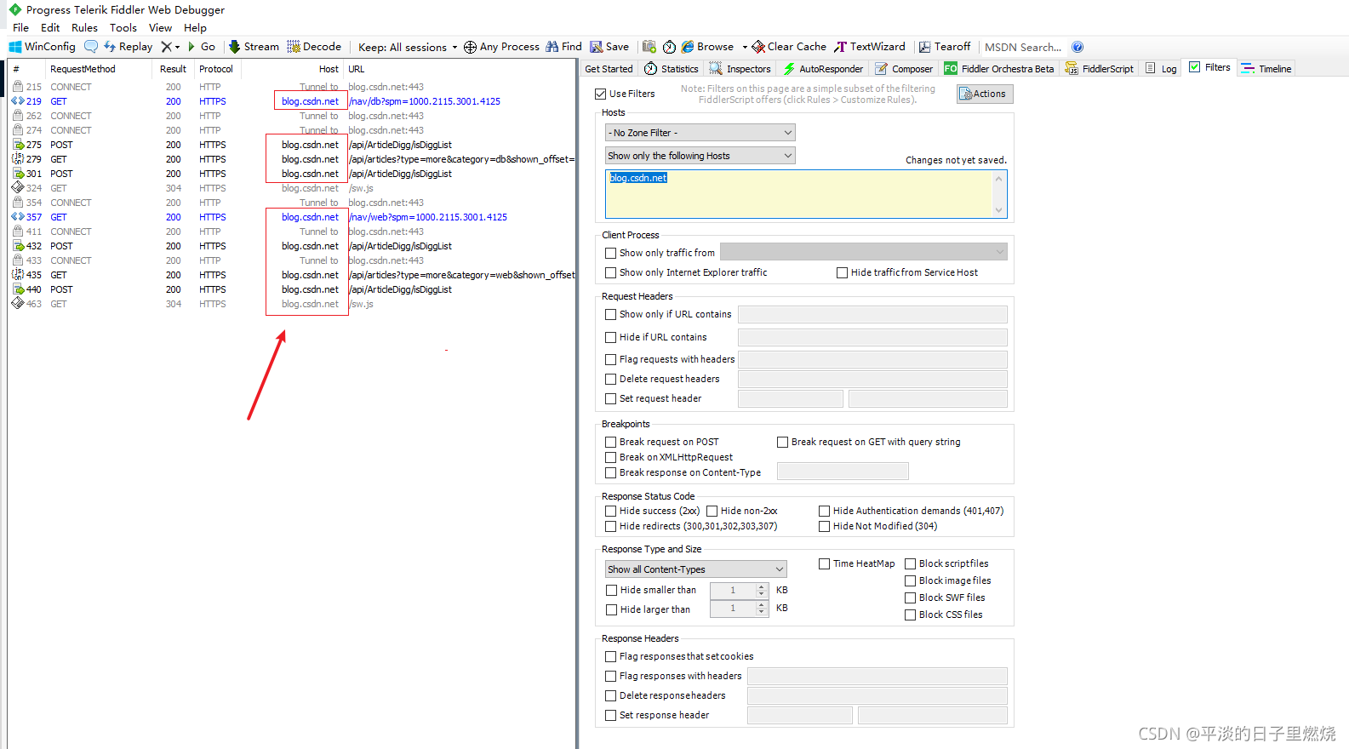This screenshot has height=749, width=1349.
Task: Switch to the FiddlerScript tab
Action: (x=1100, y=69)
